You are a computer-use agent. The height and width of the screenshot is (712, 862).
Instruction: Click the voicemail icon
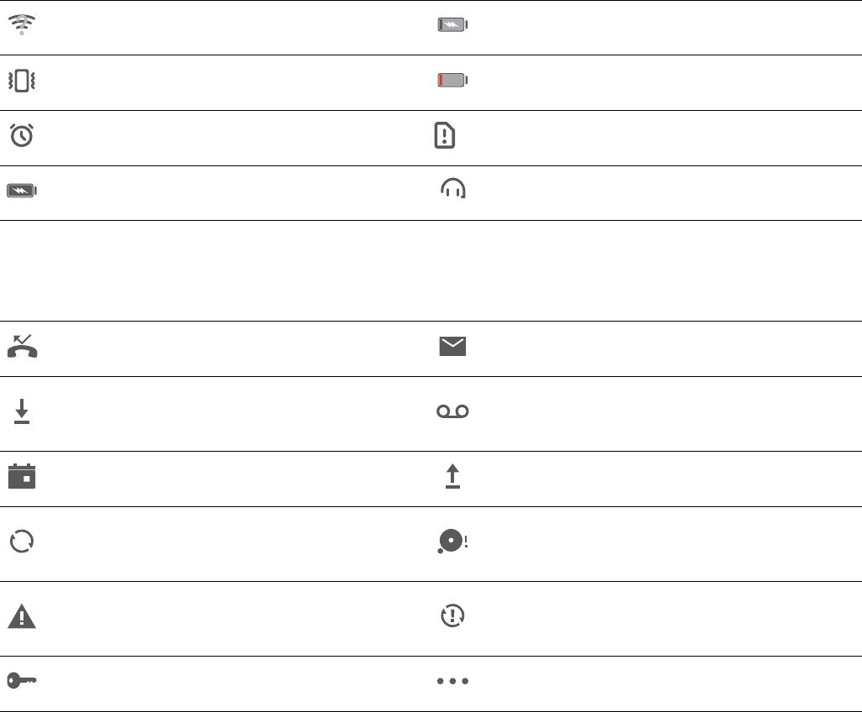(452, 411)
